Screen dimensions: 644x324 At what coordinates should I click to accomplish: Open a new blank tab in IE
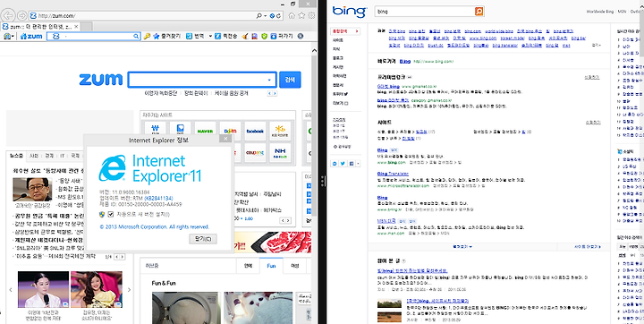coord(87,26)
